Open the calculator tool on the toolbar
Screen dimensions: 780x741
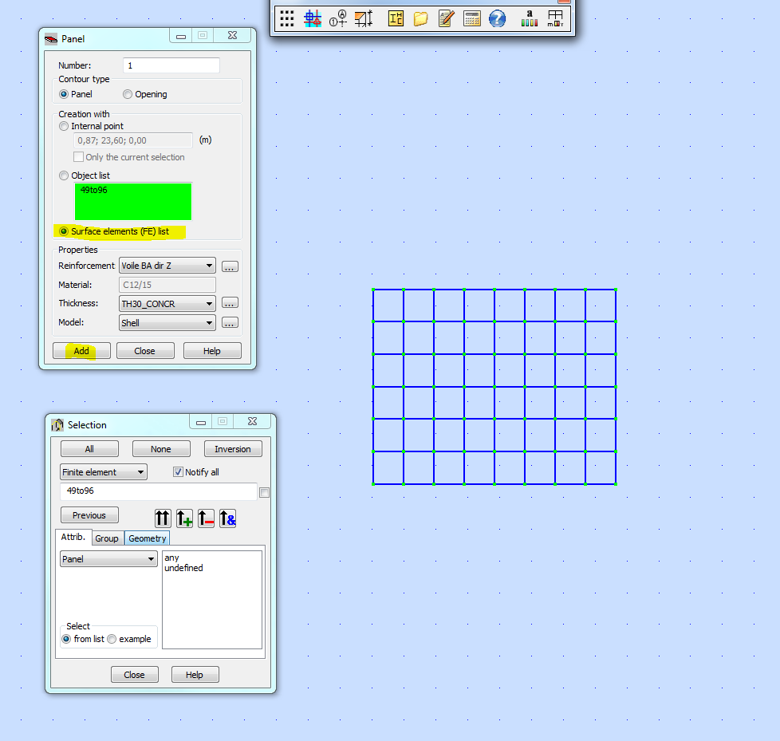click(471, 18)
